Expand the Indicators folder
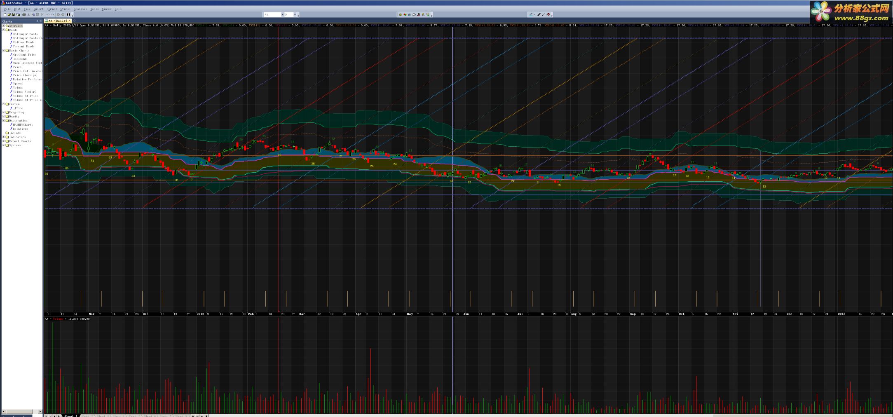The width and height of the screenshot is (893, 417). point(3,137)
